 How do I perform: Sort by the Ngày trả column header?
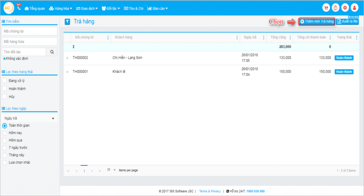click(x=250, y=37)
